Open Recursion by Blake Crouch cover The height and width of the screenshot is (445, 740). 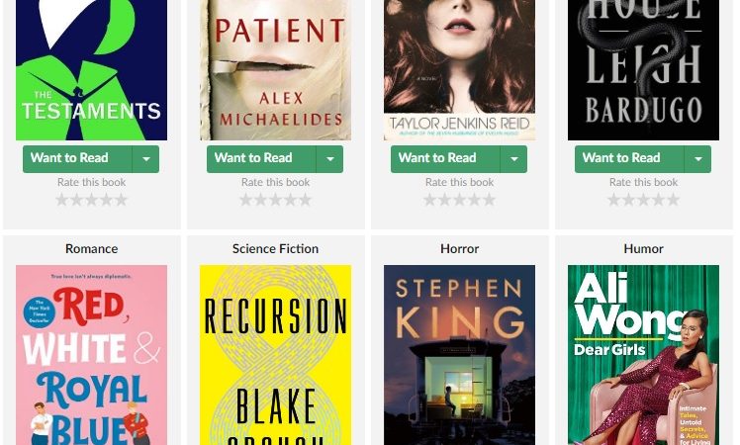[x=276, y=355]
